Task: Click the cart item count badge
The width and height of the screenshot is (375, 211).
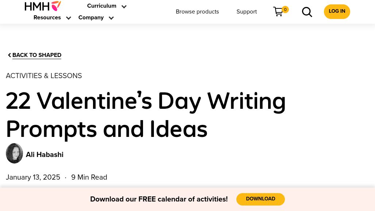Action: [285, 9]
